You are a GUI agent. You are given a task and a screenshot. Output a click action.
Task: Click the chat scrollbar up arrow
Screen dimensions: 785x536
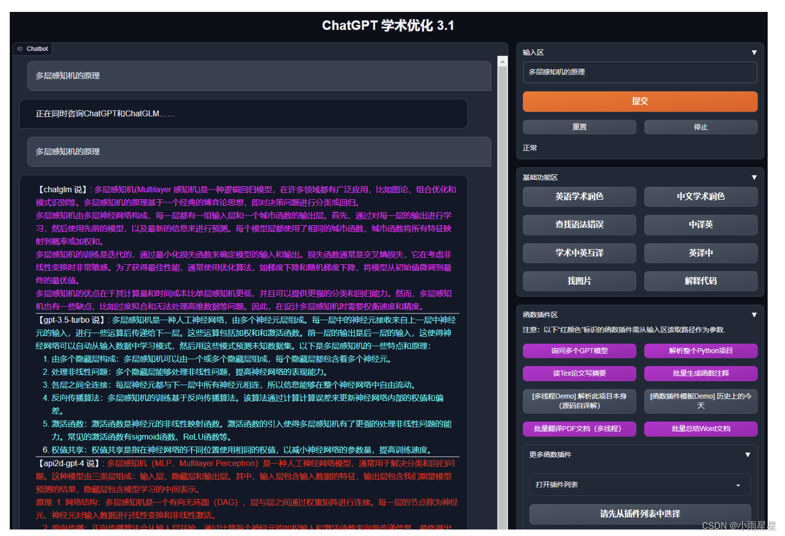(x=502, y=62)
